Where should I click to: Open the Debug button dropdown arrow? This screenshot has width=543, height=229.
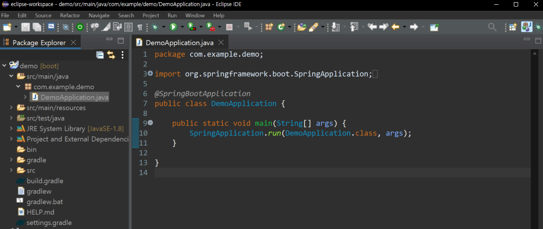[164, 27]
